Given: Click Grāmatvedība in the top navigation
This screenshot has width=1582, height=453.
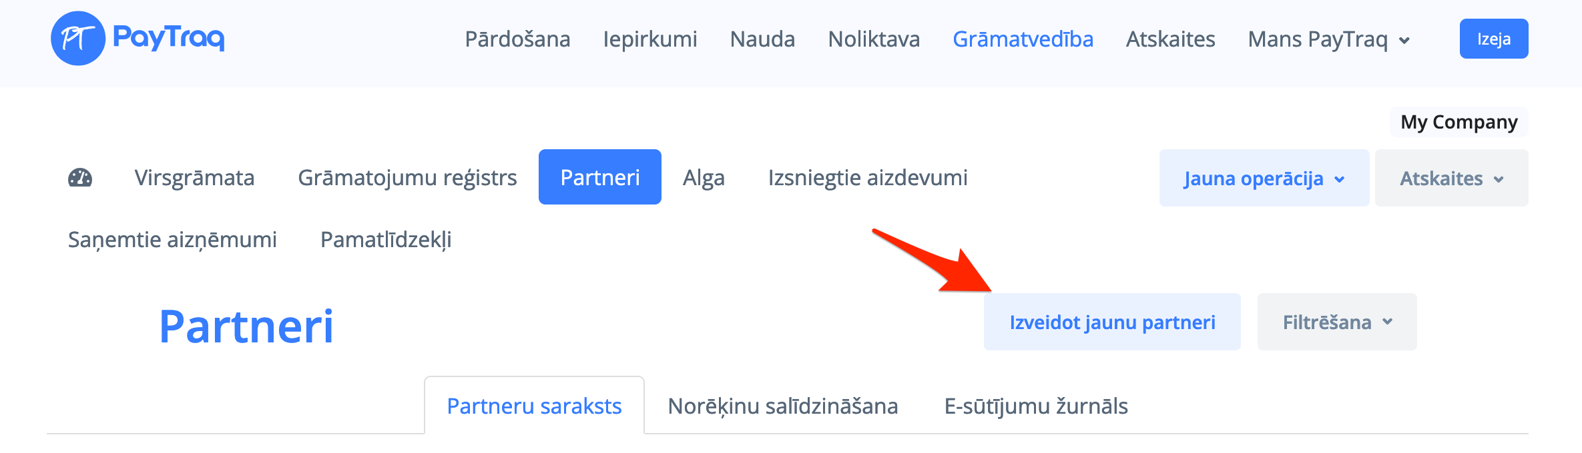Looking at the screenshot, I should coord(1023,39).
